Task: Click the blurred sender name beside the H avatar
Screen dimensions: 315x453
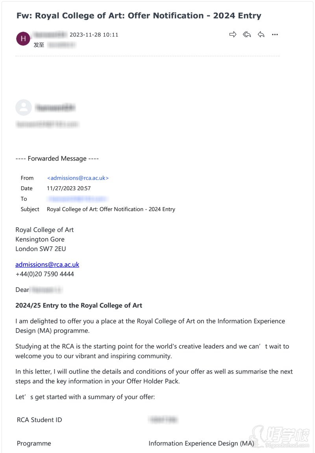Action: point(51,35)
